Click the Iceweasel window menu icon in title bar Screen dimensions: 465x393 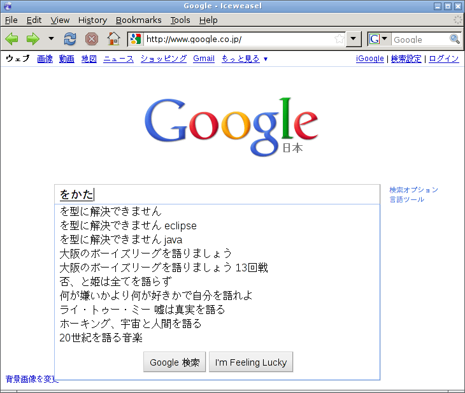pyautogui.click(x=8, y=6)
